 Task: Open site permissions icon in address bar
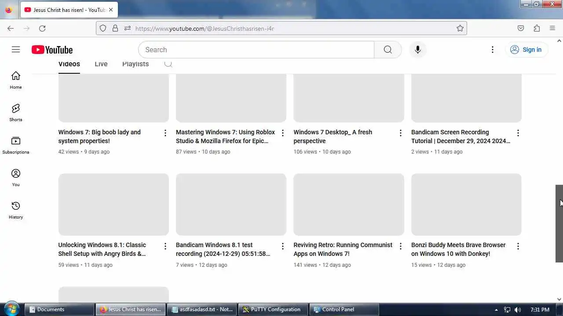(128, 28)
